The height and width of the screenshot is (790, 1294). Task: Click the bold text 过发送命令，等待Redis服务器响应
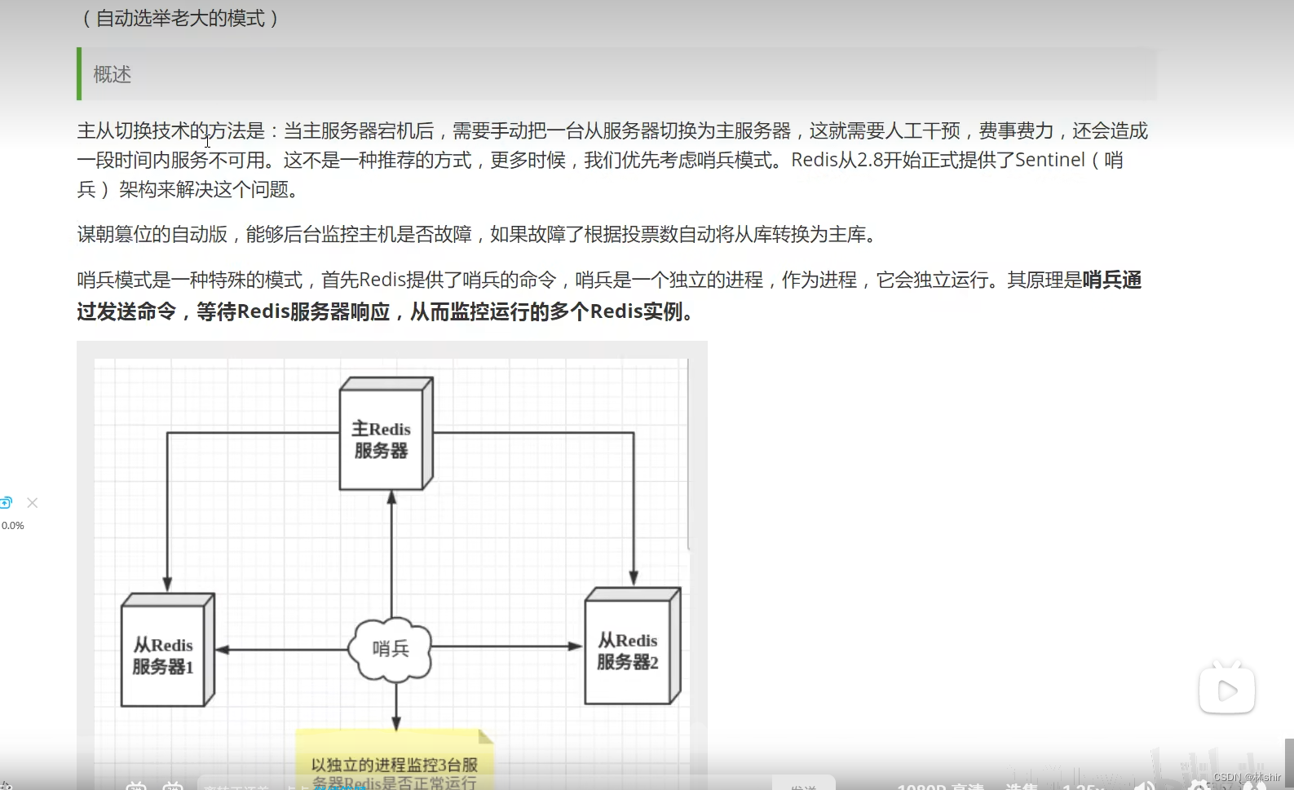pos(233,312)
